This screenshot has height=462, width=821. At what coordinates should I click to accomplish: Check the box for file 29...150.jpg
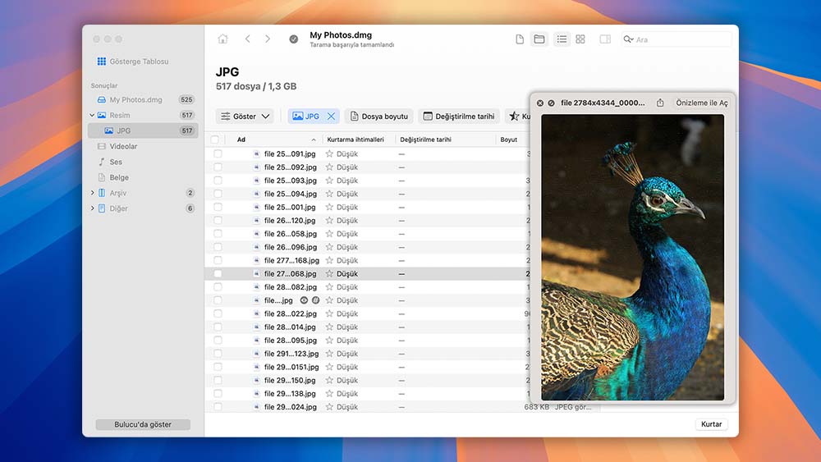coord(218,381)
